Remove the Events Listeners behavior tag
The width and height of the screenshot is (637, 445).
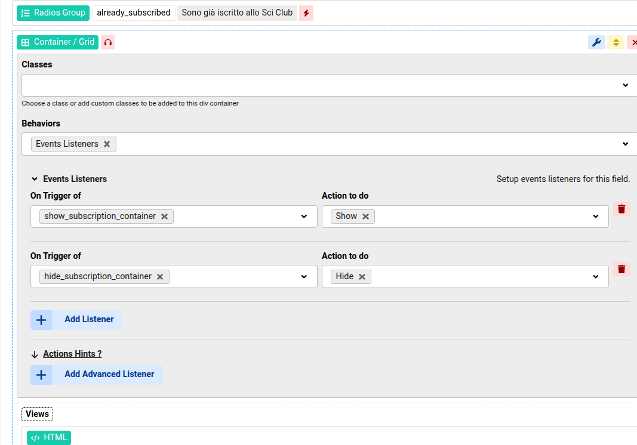107,144
